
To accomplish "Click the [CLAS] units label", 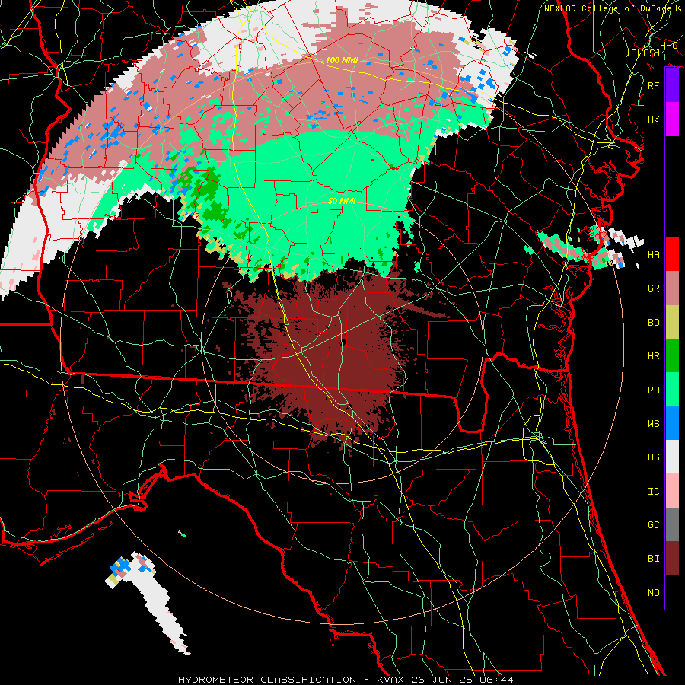I will [x=643, y=53].
